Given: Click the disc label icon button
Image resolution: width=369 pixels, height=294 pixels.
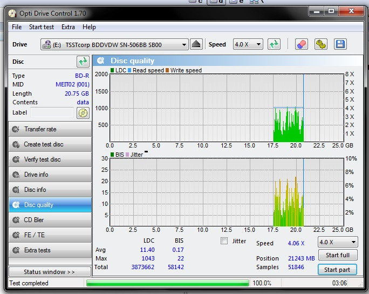Looking at the screenshot, I should pyautogui.click(x=83, y=113).
